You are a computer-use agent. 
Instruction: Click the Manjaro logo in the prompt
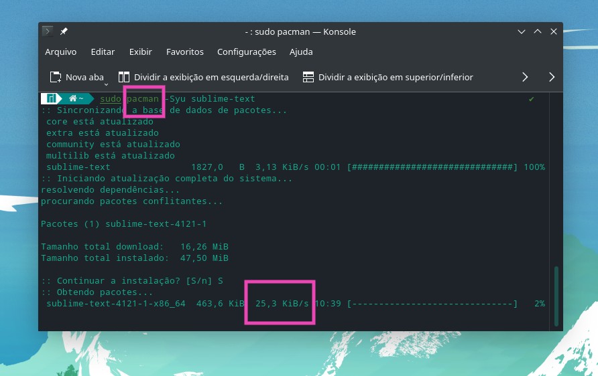[52, 98]
